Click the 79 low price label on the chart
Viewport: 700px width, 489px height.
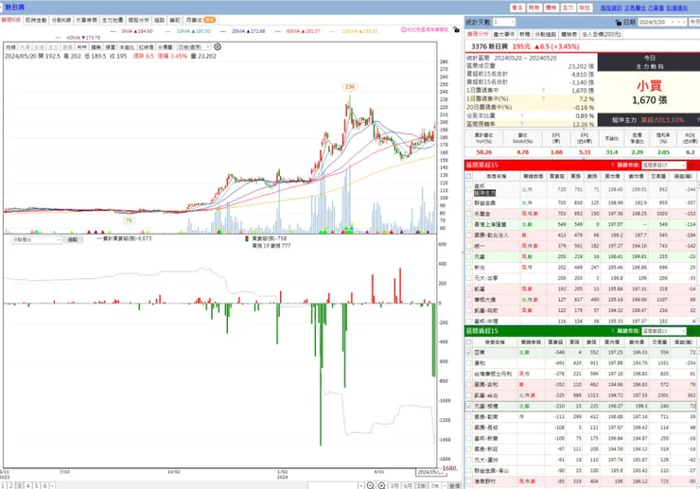(x=129, y=220)
